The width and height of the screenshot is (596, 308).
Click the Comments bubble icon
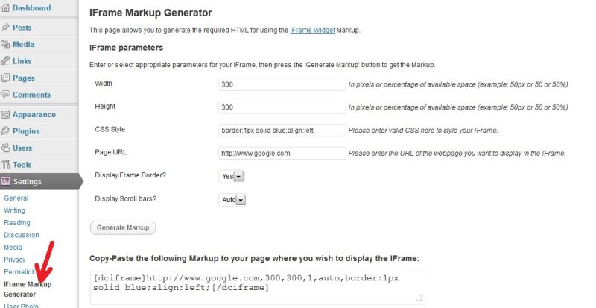[6, 95]
